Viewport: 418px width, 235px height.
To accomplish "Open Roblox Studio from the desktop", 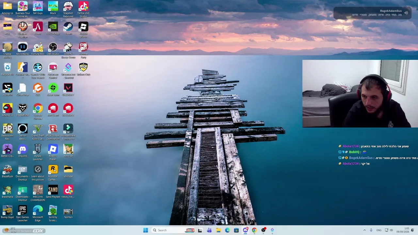I will [83, 30].
